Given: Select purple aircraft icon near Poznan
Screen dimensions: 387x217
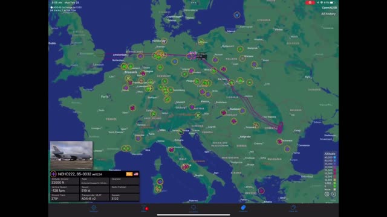Looking at the screenshot, I should click(215, 60).
